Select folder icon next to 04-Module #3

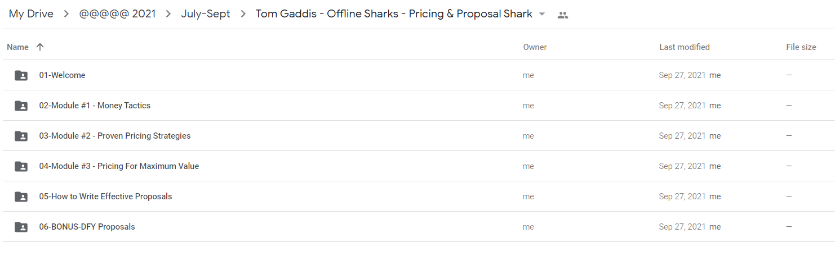tap(21, 166)
